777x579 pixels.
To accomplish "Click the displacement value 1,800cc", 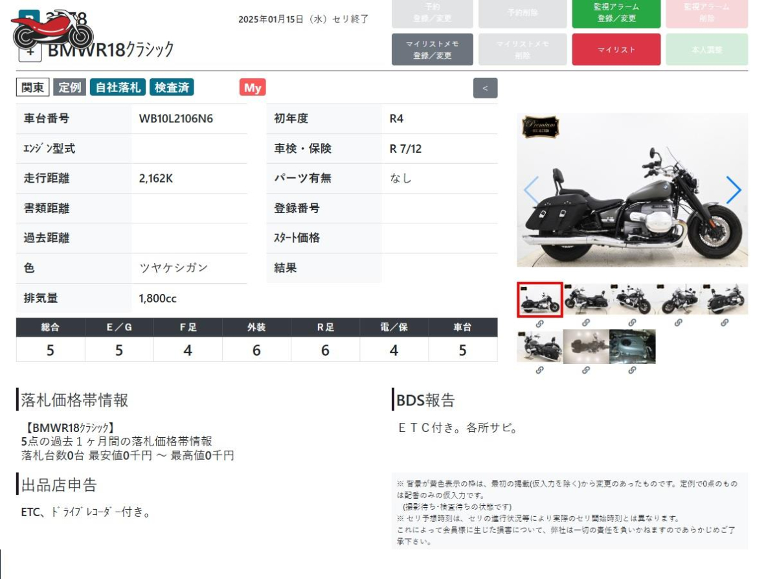I will click(x=158, y=299).
